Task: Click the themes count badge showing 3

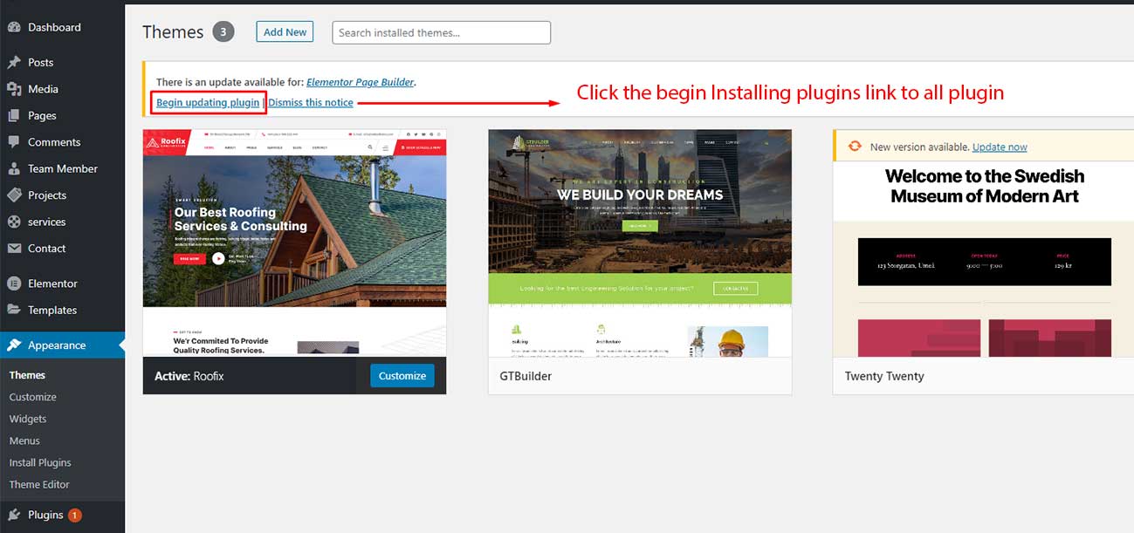Action: pyautogui.click(x=223, y=32)
